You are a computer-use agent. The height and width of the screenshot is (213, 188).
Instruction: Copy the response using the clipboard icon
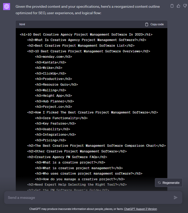click(172, 6)
